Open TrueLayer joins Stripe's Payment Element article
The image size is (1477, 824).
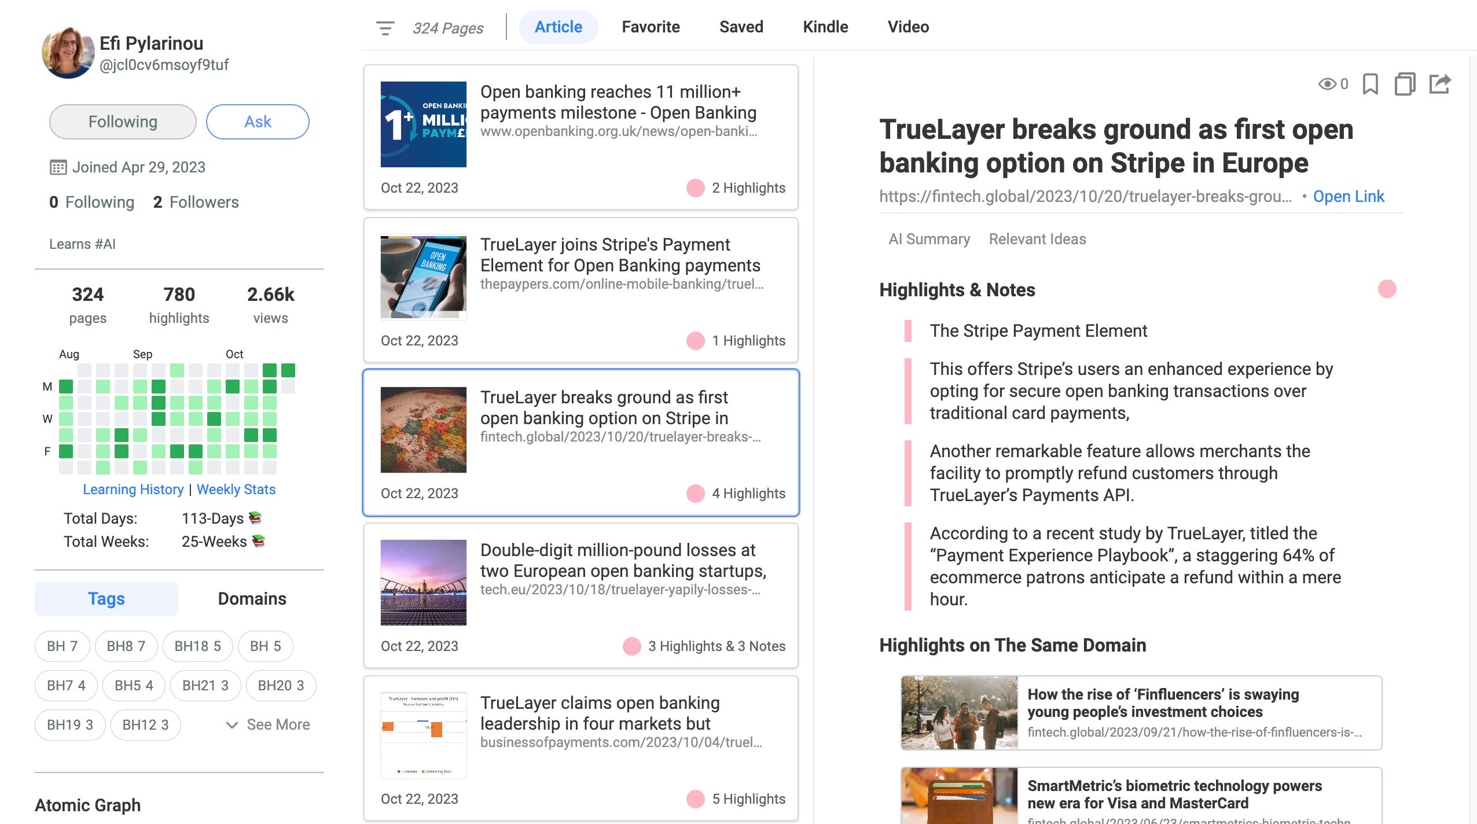coord(581,290)
